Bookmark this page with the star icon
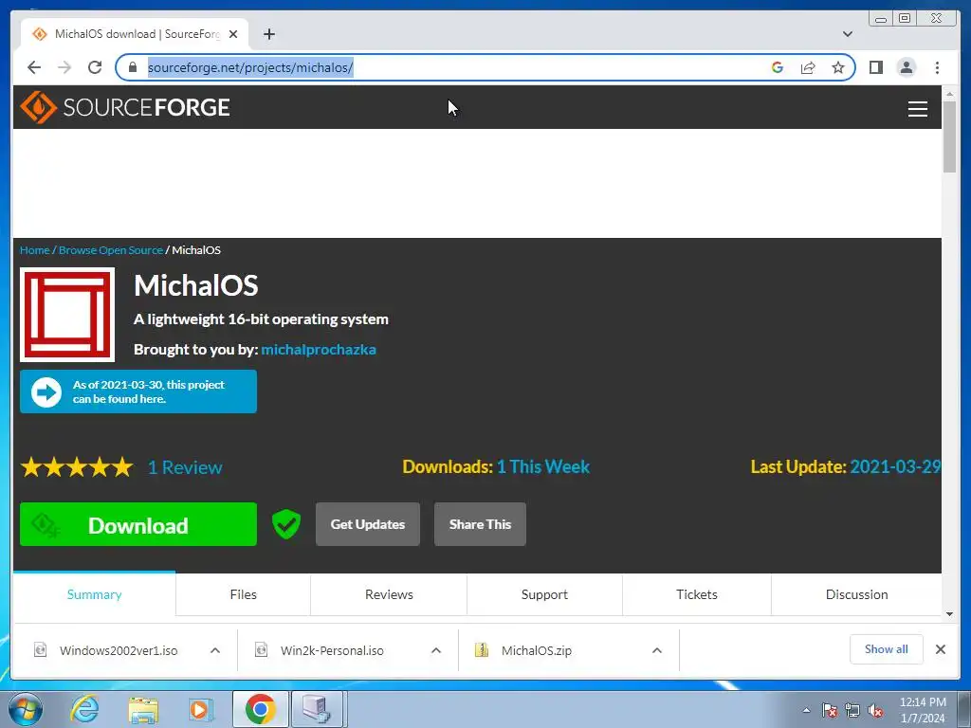 [x=838, y=67]
